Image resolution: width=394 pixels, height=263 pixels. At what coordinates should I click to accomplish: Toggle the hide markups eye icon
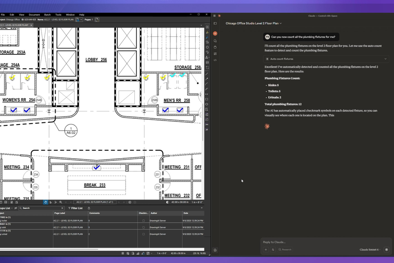coord(16,208)
